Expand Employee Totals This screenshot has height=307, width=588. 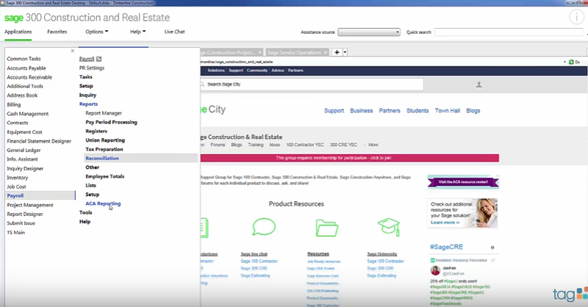click(104, 176)
